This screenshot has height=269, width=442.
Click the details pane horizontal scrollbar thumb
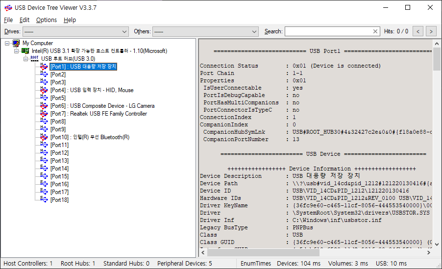tap(263, 253)
